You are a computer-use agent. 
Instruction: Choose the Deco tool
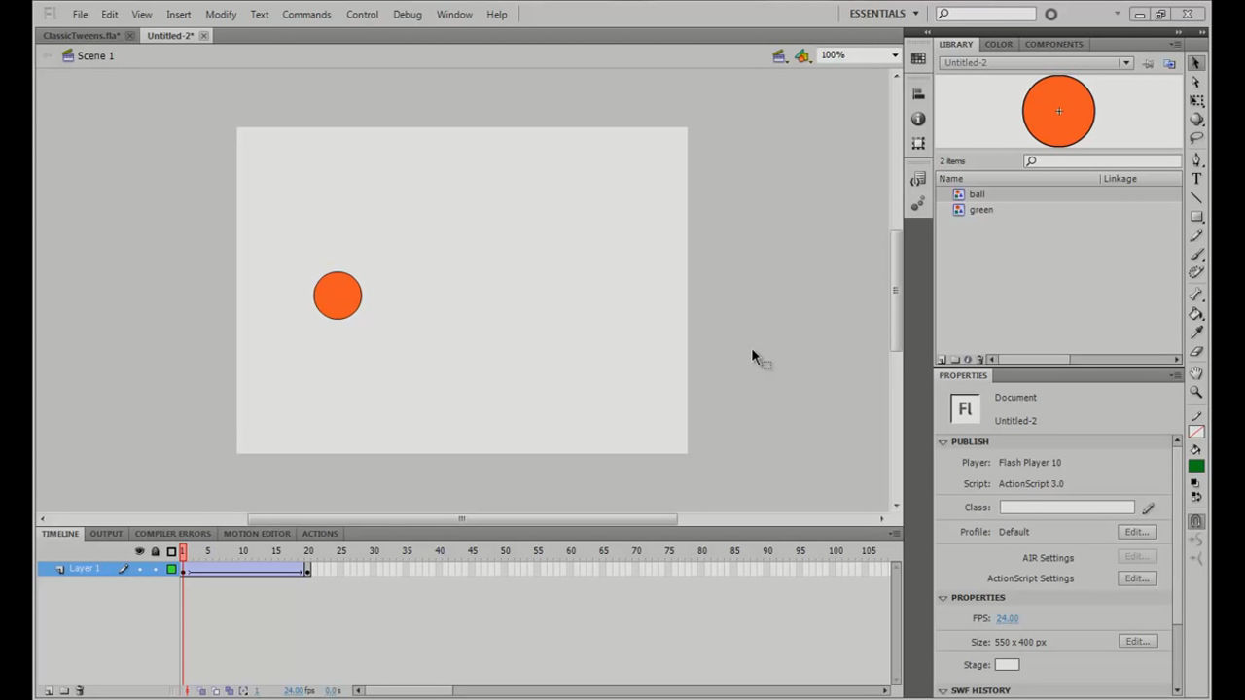pos(1196,273)
